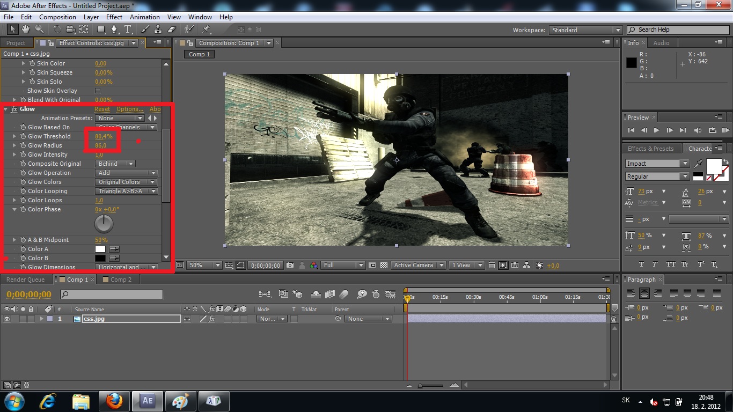
Task: Check the Show Skin Overlay checkbox
Action: 98,91
